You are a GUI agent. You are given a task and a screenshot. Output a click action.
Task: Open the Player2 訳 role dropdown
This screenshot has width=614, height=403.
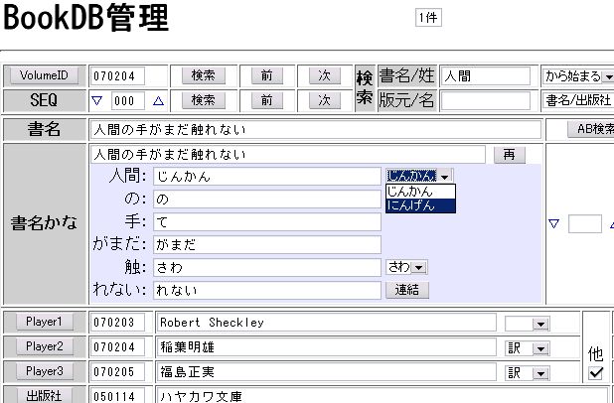coord(539,347)
